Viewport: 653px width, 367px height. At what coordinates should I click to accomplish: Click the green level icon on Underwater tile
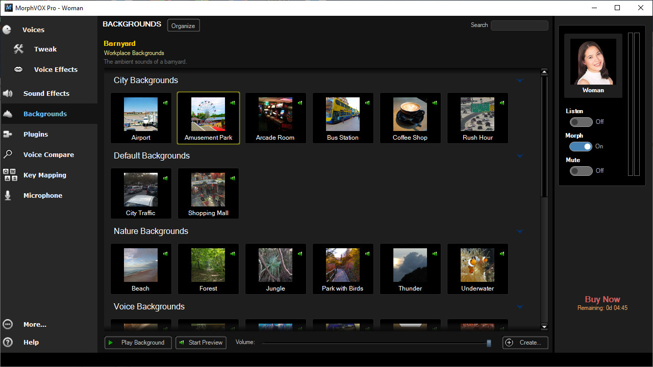(x=502, y=253)
